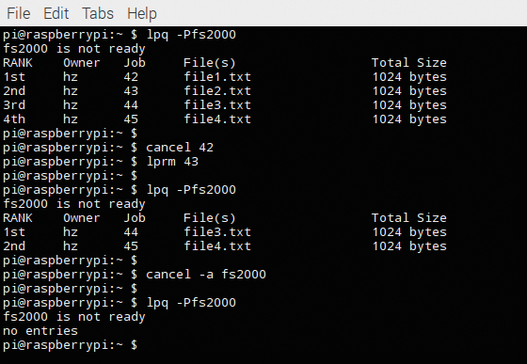Open the Help menu
Image resolution: width=527 pixels, height=364 pixels.
pyautogui.click(x=142, y=14)
